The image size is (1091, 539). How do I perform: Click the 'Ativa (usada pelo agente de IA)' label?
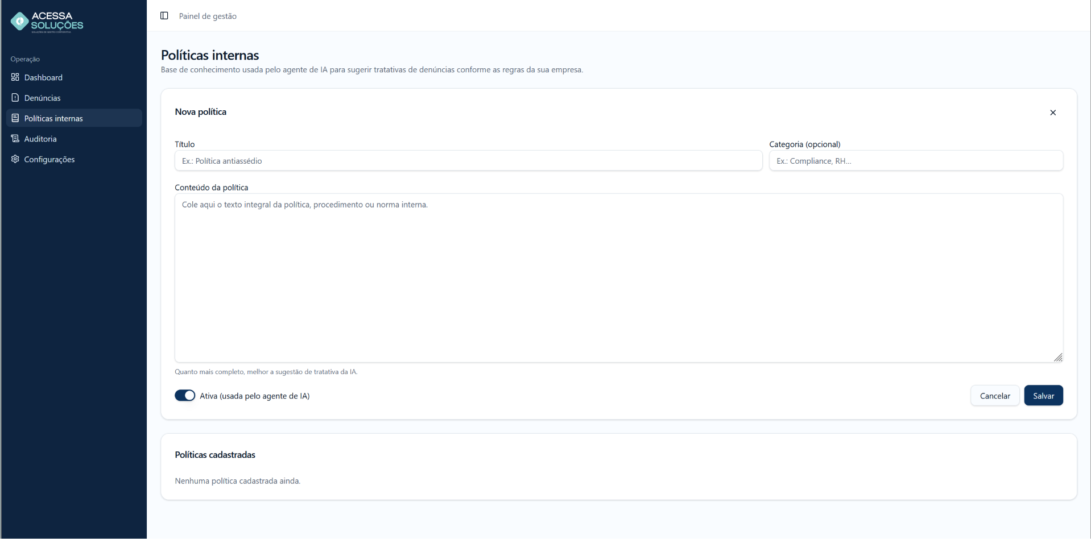(x=255, y=396)
